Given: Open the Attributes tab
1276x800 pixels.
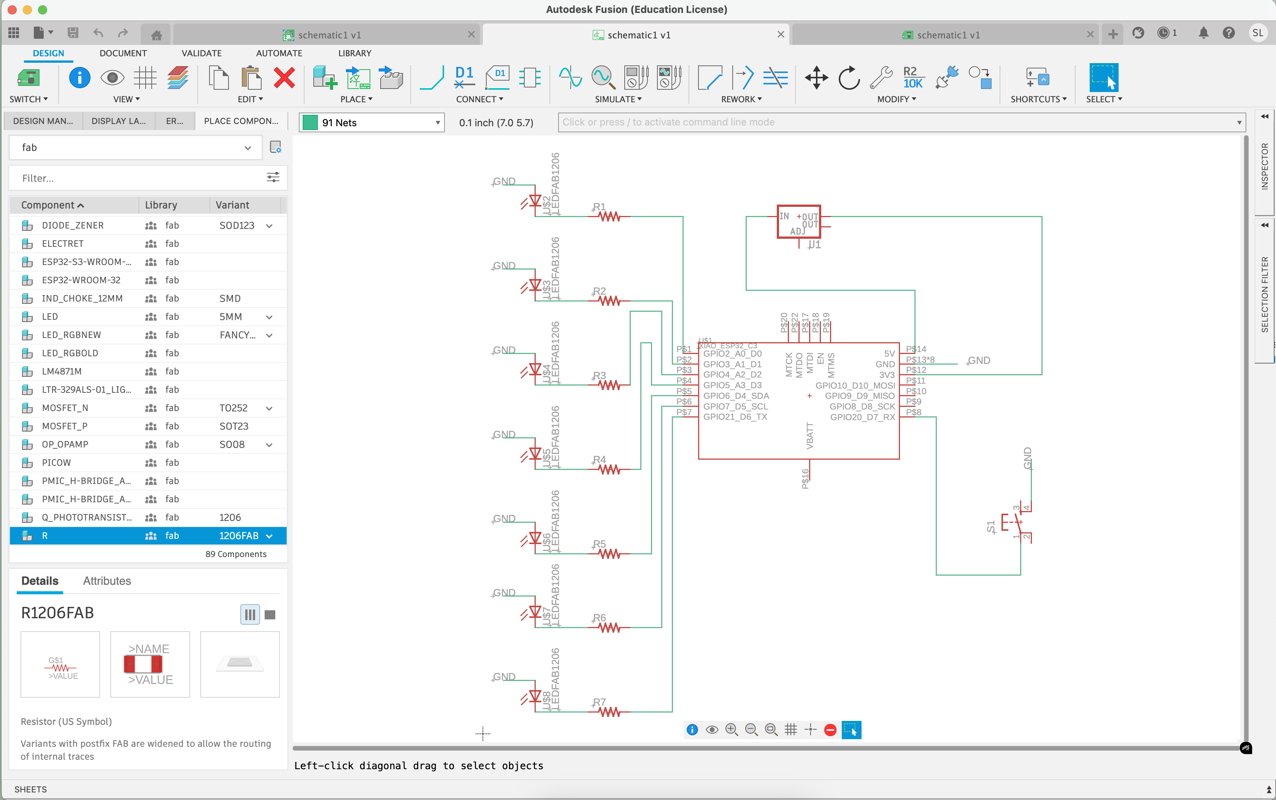Looking at the screenshot, I should (107, 581).
